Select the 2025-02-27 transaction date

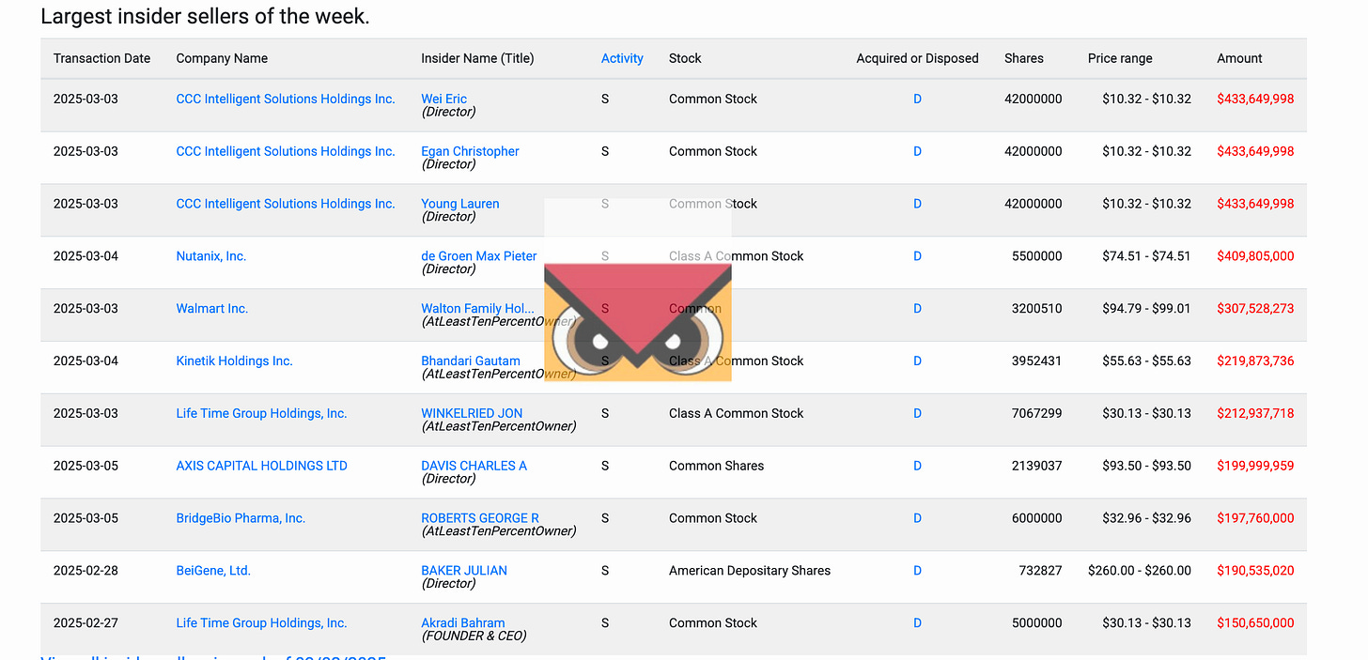[x=86, y=623]
